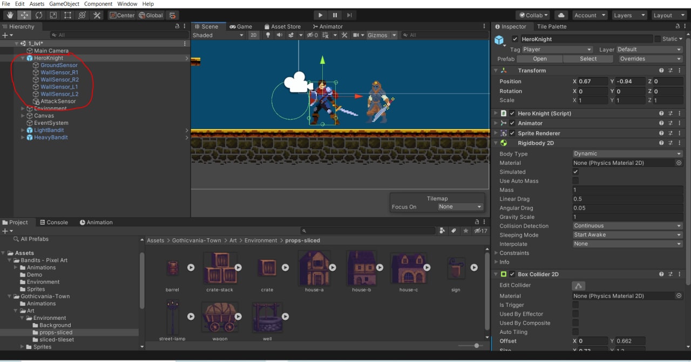
Task: Toggle the Is Trigger checkbox
Action: point(575,305)
